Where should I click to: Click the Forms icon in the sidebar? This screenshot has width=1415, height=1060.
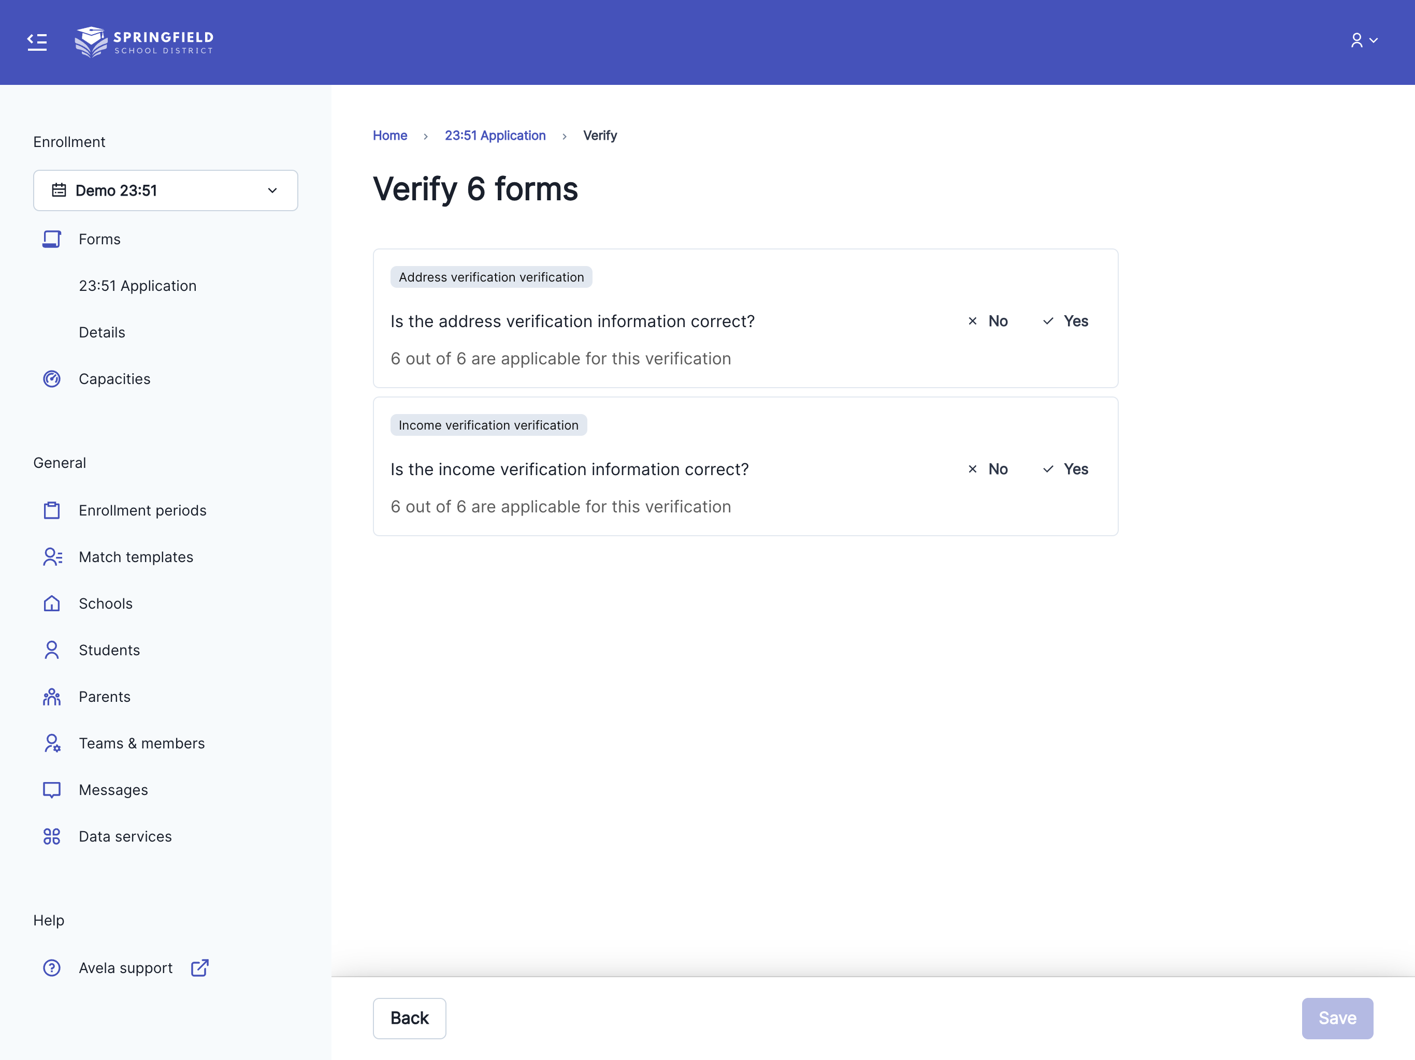[52, 239]
